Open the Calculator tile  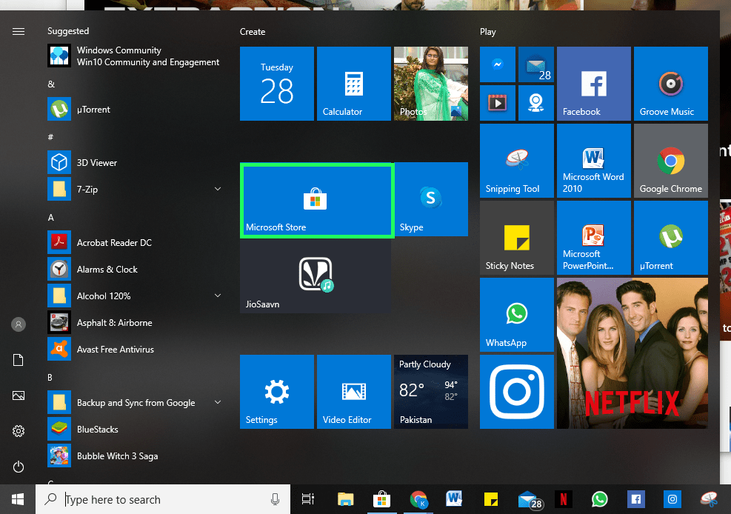point(354,84)
